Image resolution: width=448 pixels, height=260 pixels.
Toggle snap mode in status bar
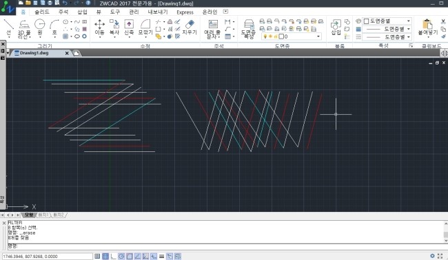point(97,257)
